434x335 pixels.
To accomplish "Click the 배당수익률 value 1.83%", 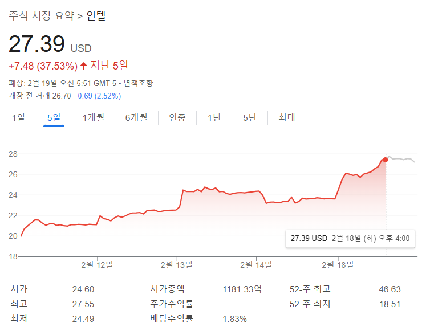I will 235,319.
